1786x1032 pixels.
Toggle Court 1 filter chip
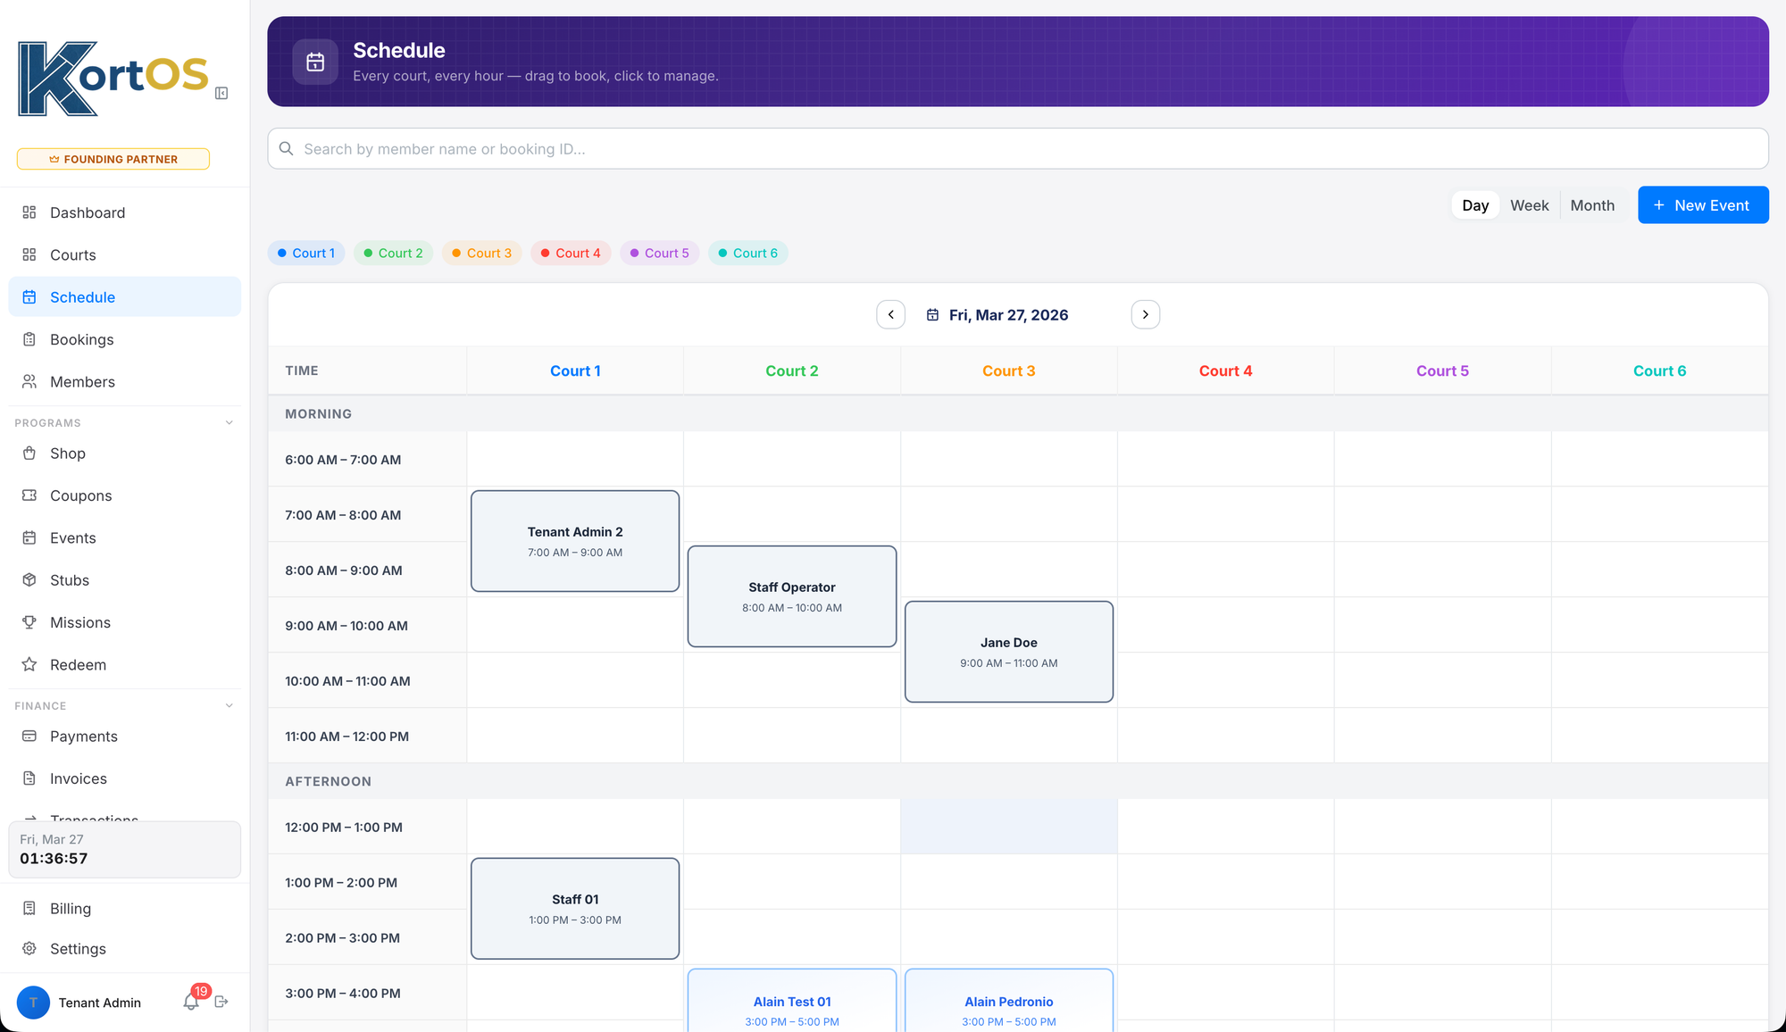point(306,253)
